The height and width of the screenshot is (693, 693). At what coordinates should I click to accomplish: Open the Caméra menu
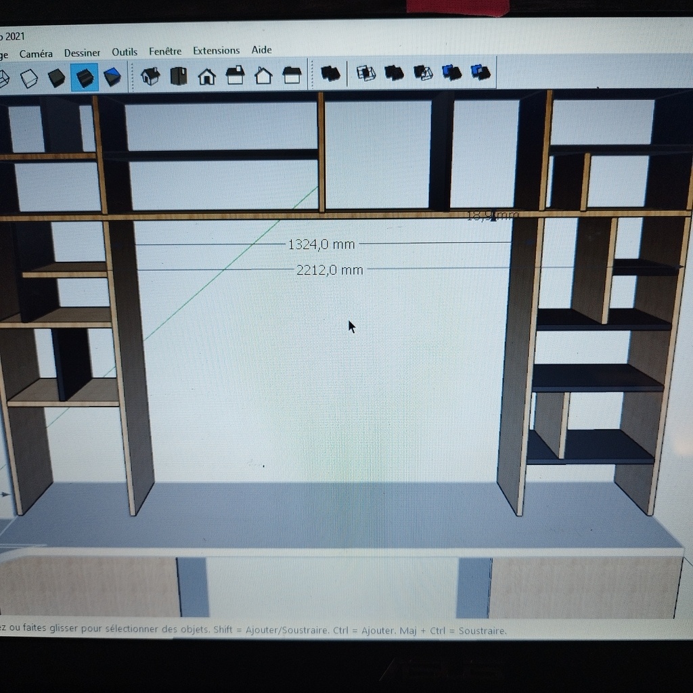pos(36,53)
